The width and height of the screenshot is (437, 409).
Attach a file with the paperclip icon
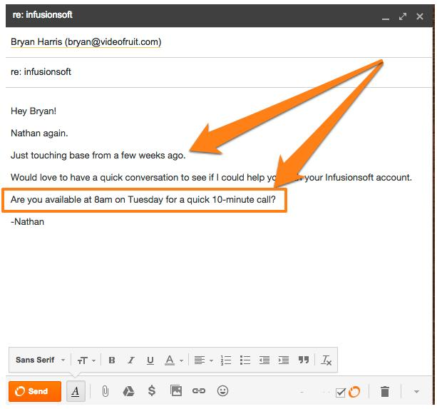pos(105,391)
